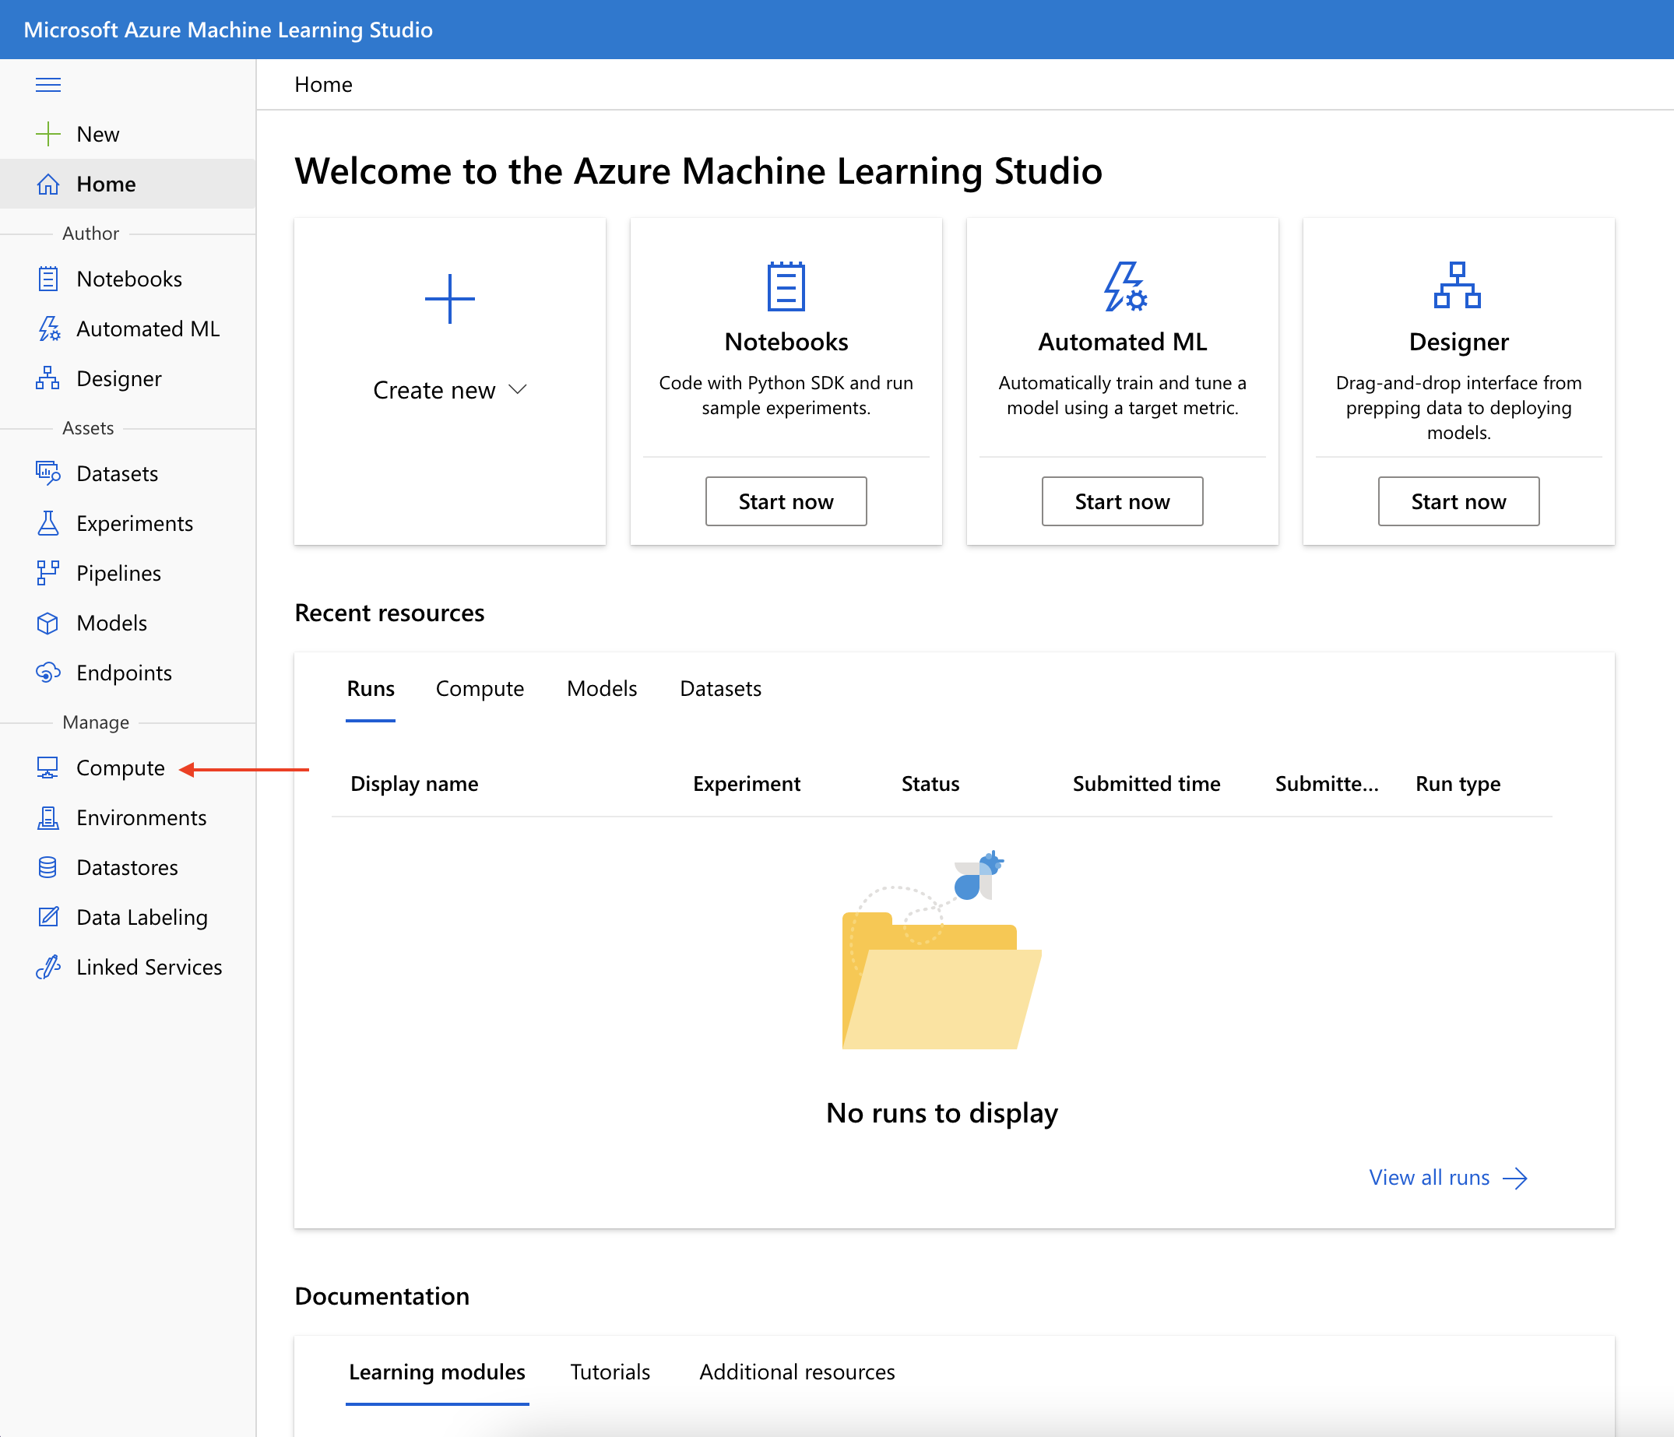The image size is (1674, 1437).
Task: Switch to the Compute tab in Recent resources
Action: pyautogui.click(x=480, y=688)
